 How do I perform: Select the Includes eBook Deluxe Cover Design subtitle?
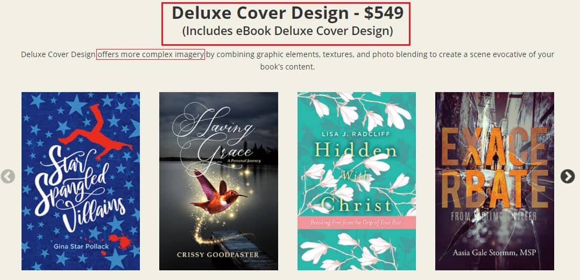point(287,31)
